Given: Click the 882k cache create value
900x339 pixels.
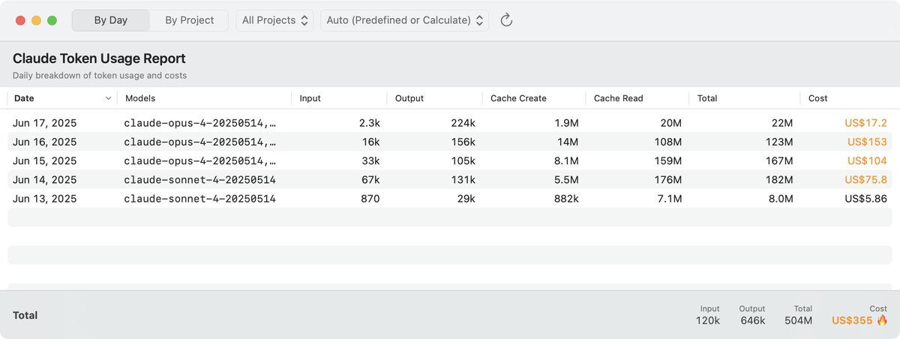Looking at the screenshot, I should [x=565, y=199].
